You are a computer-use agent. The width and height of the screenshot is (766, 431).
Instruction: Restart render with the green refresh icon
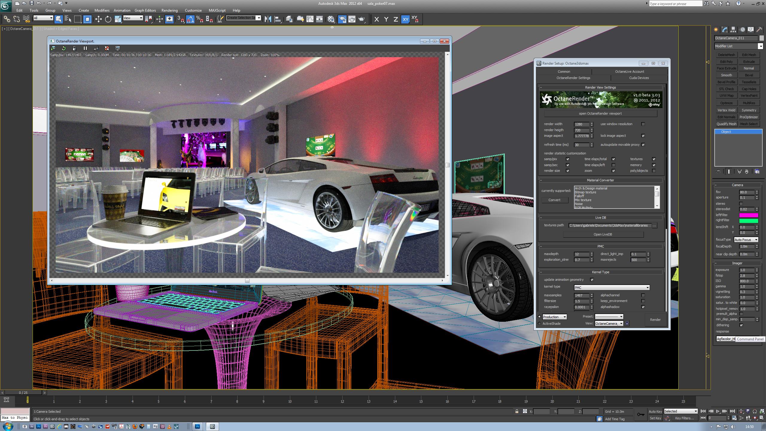coord(64,48)
